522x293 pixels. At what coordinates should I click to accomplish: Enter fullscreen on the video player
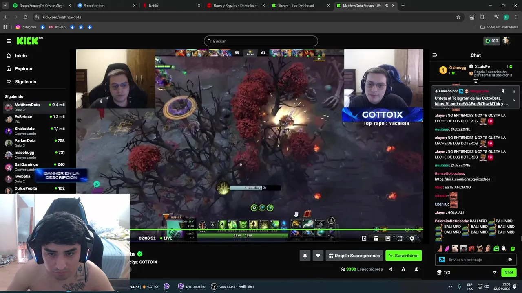(x=400, y=238)
